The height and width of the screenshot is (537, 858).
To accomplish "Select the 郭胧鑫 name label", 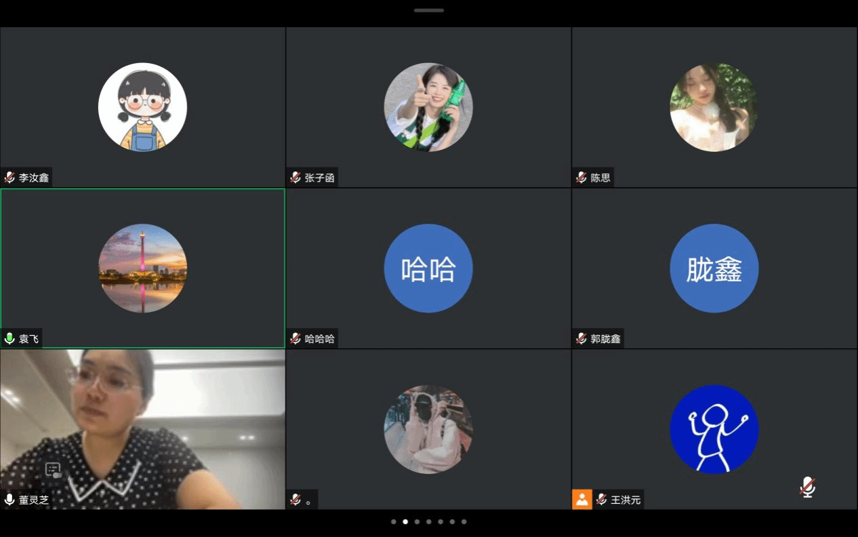I will coord(605,338).
